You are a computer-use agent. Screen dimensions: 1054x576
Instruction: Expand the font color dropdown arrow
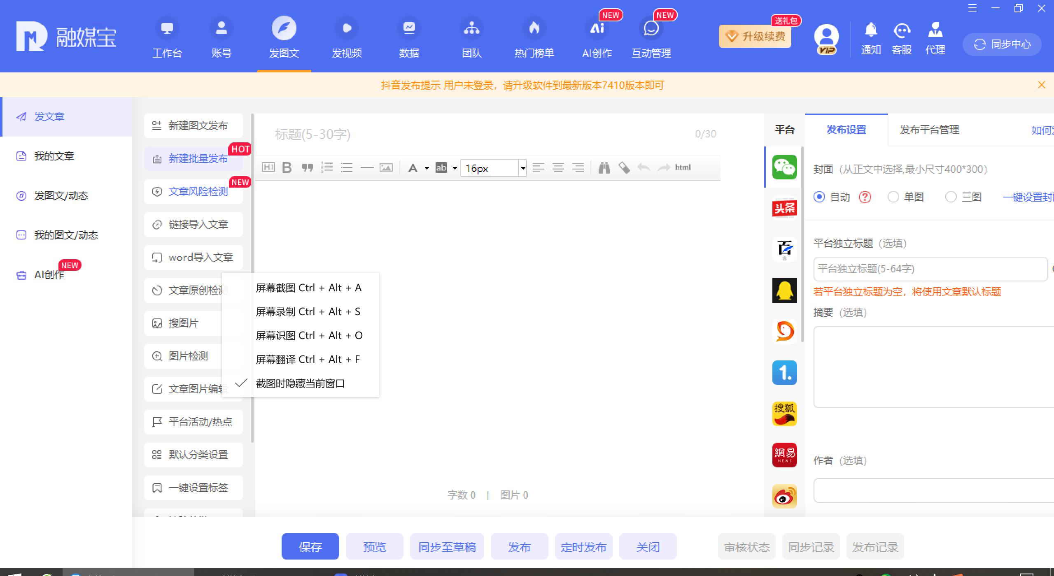427,168
